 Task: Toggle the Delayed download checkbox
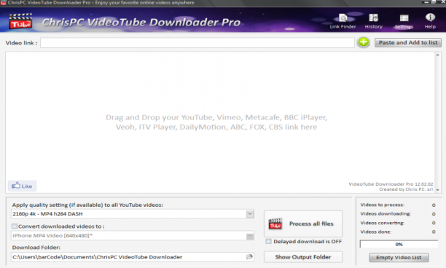coord(268,241)
